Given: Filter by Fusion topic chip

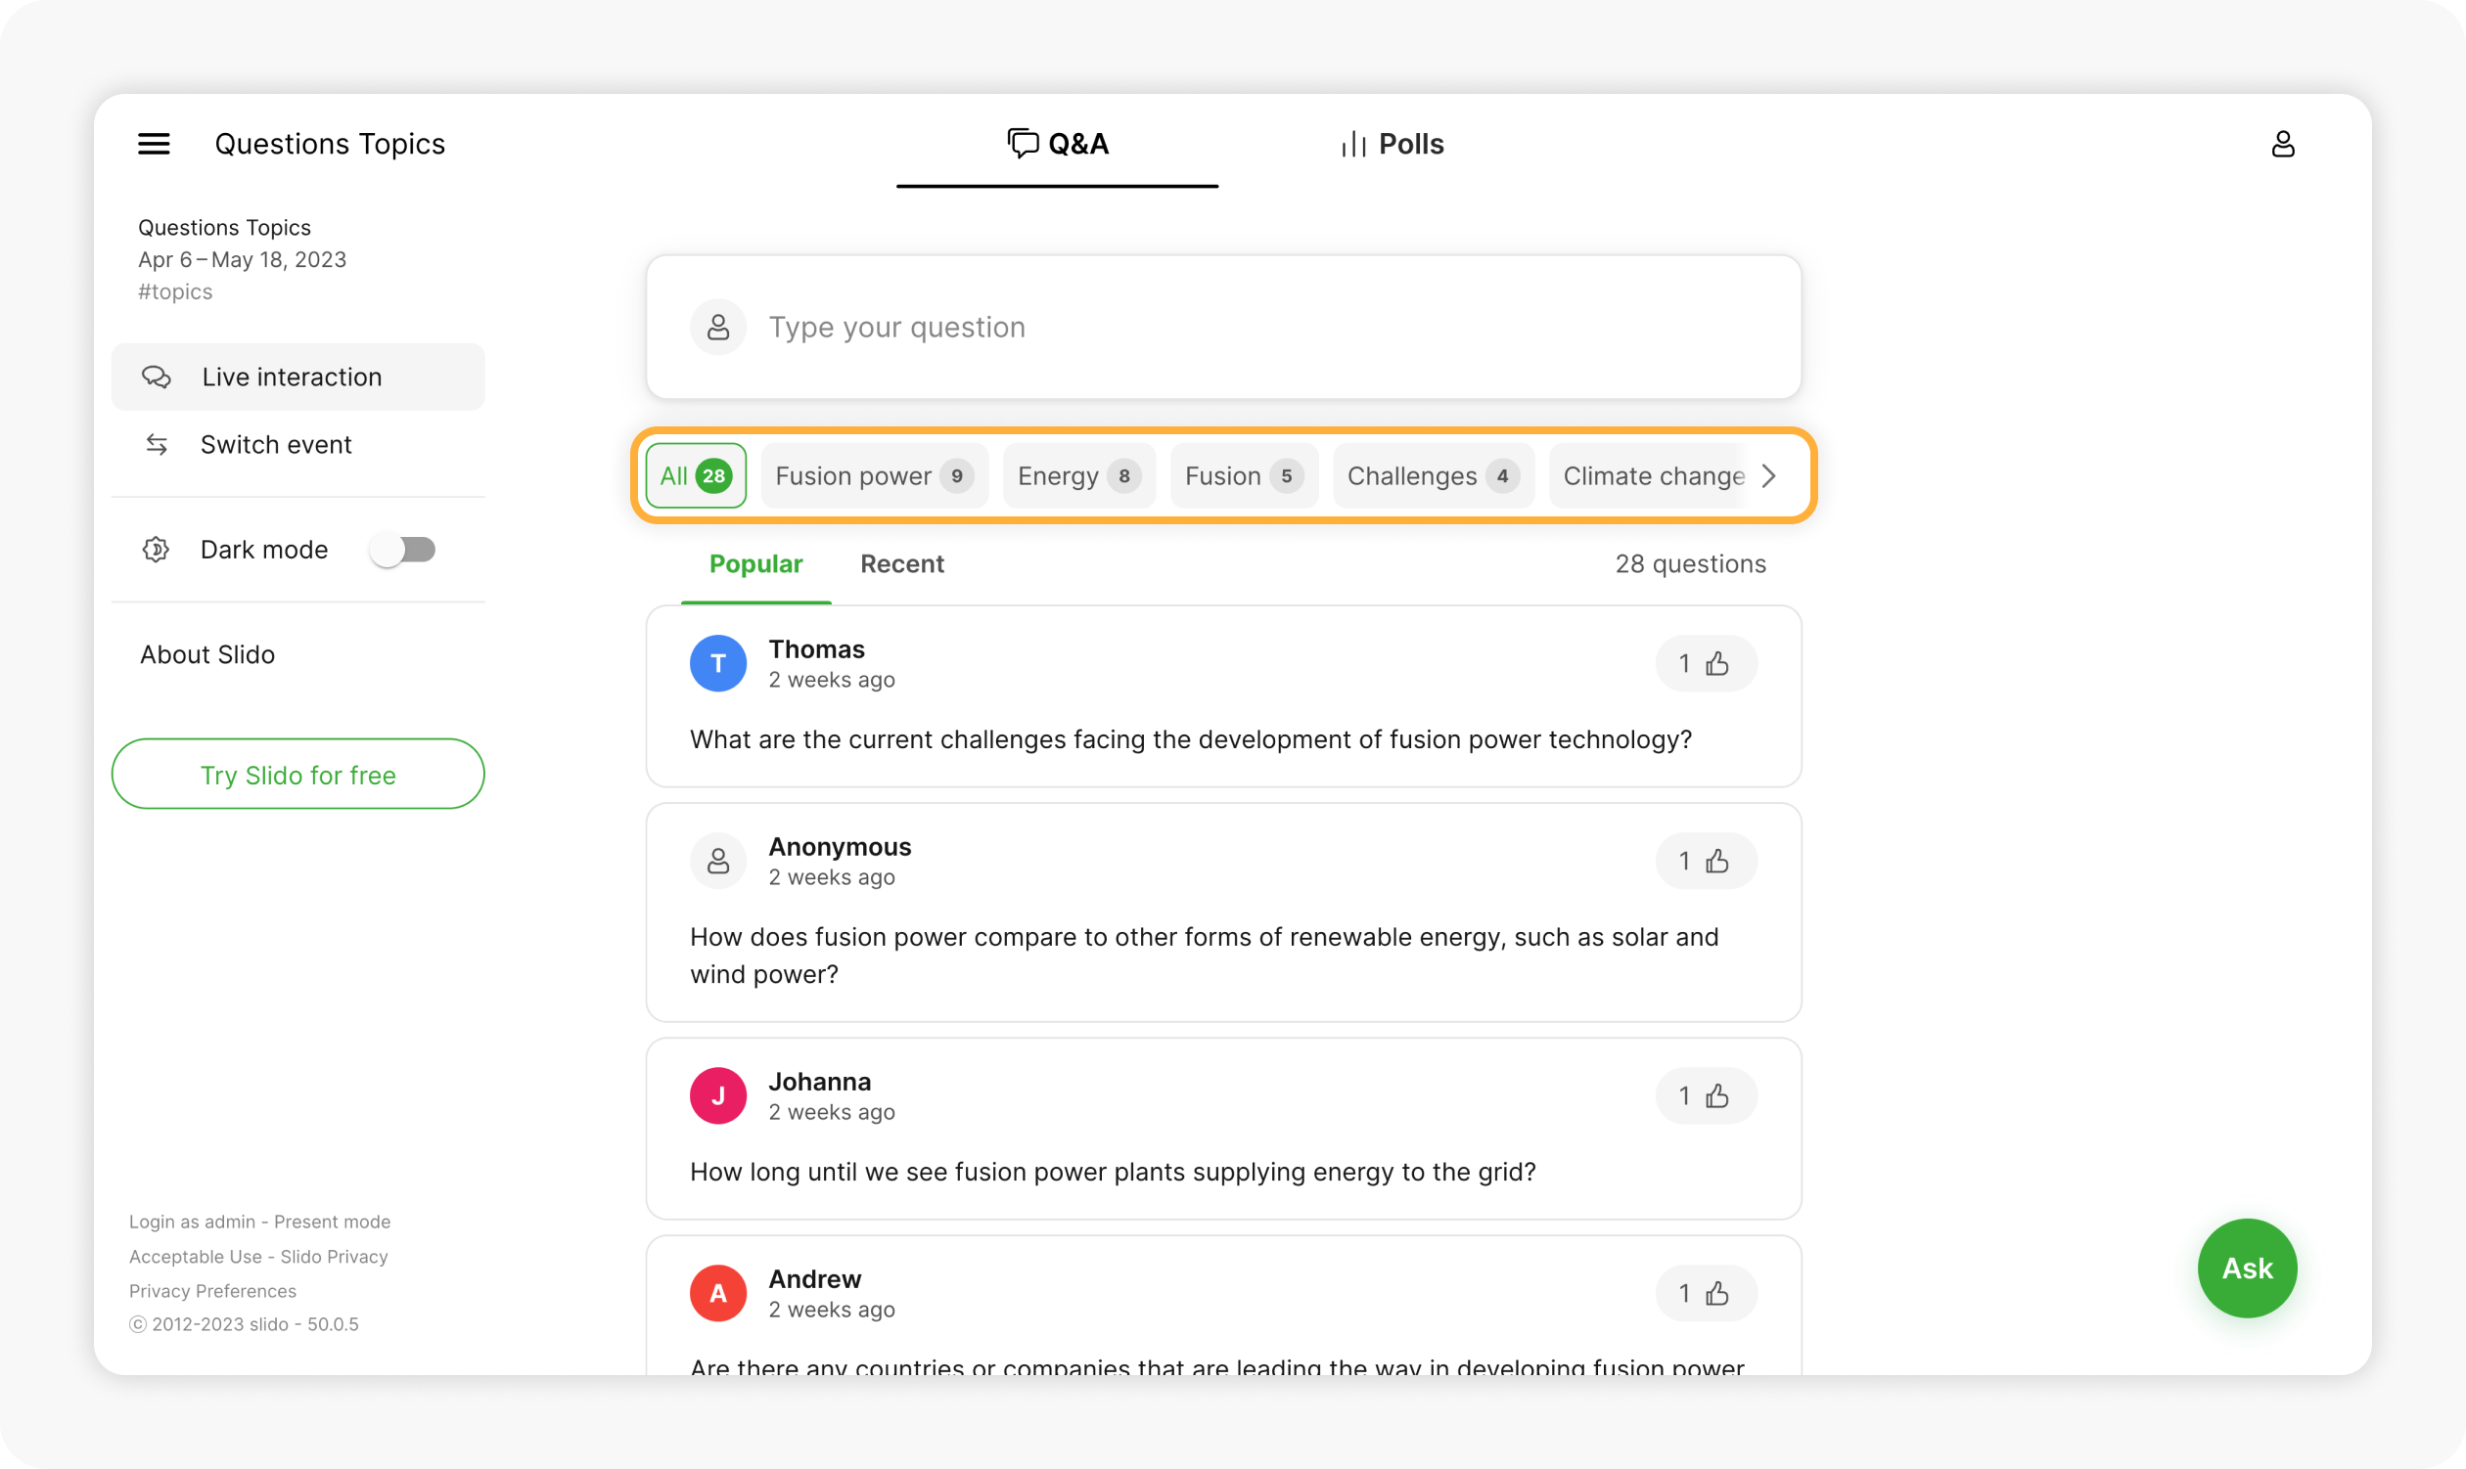Looking at the screenshot, I should point(1244,476).
